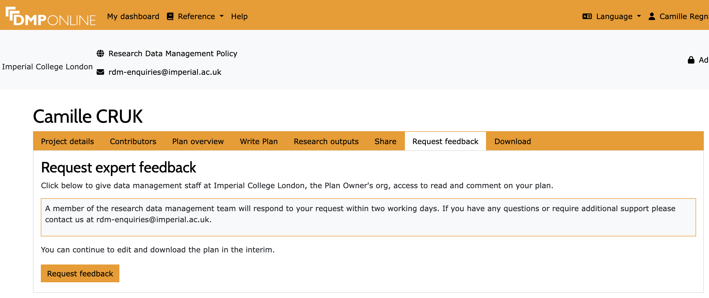Click the rdm-enquiries@imperial.ac.uk header email link

coord(165,72)
